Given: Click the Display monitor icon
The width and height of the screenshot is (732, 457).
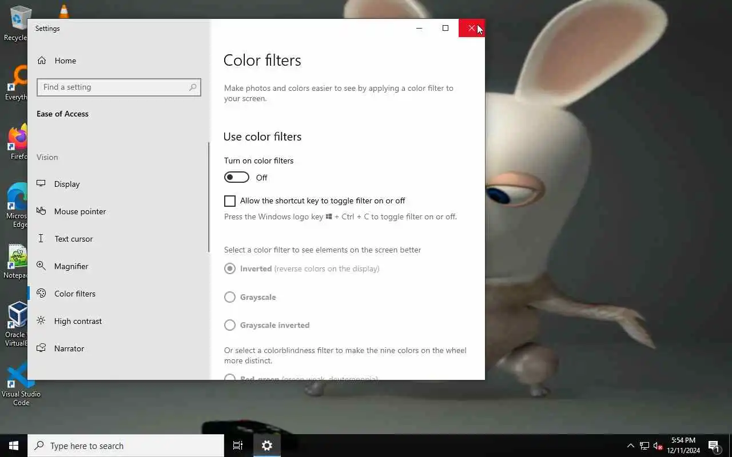Looking at the screenshot, I should 41,183.
